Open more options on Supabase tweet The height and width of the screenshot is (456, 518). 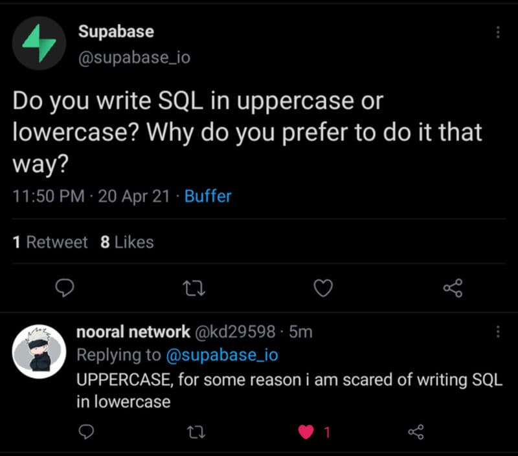coord(498,32)
